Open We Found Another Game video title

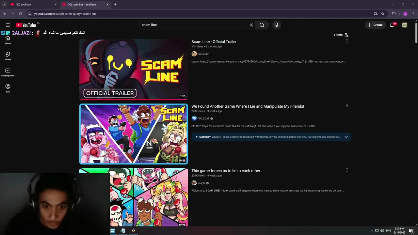248,106
